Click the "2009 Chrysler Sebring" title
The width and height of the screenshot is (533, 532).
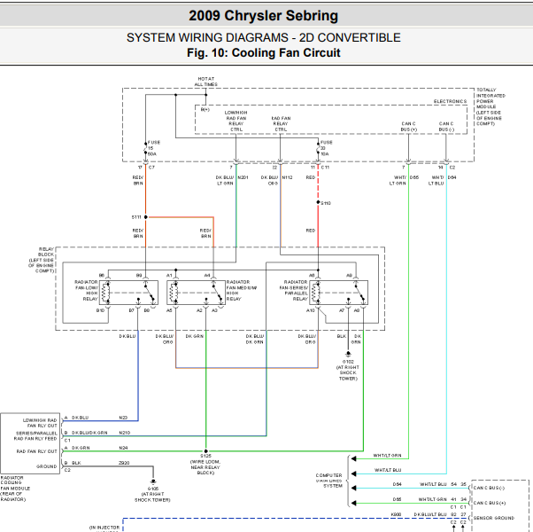(x=264, y=16)
